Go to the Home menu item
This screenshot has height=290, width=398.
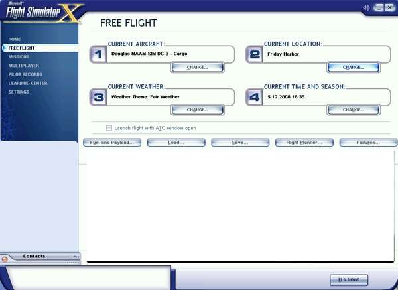point(15,39)
